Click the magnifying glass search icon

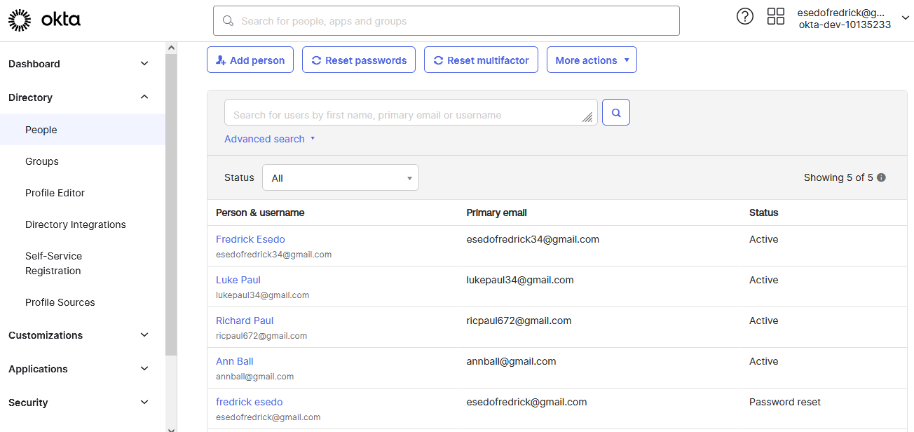pyautogui.click(x=615, y=112)
